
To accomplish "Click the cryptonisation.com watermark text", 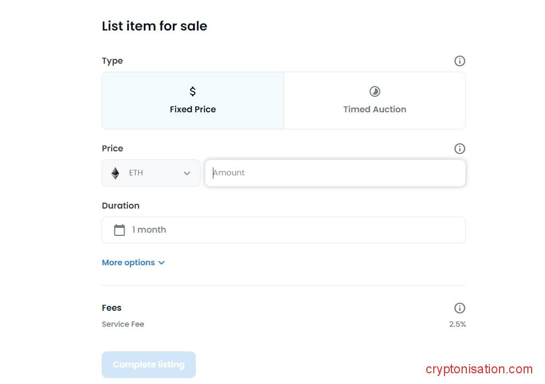I will pyautogui.click(x=479, y=369).
